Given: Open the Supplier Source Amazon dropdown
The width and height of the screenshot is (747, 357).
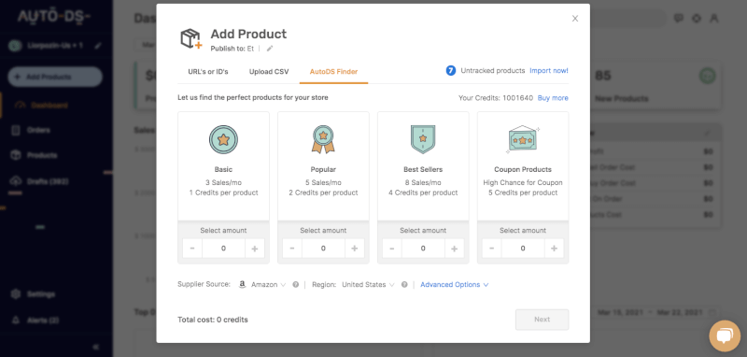Looking at the screenshot, I should click(262, 284).
